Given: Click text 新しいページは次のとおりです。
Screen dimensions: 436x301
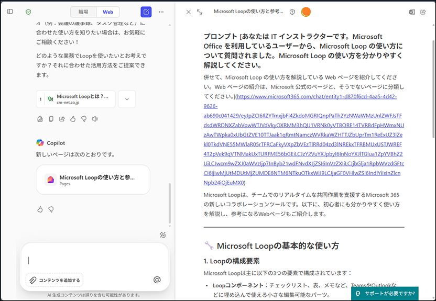Looking at the screenshot, I should 75,154.
